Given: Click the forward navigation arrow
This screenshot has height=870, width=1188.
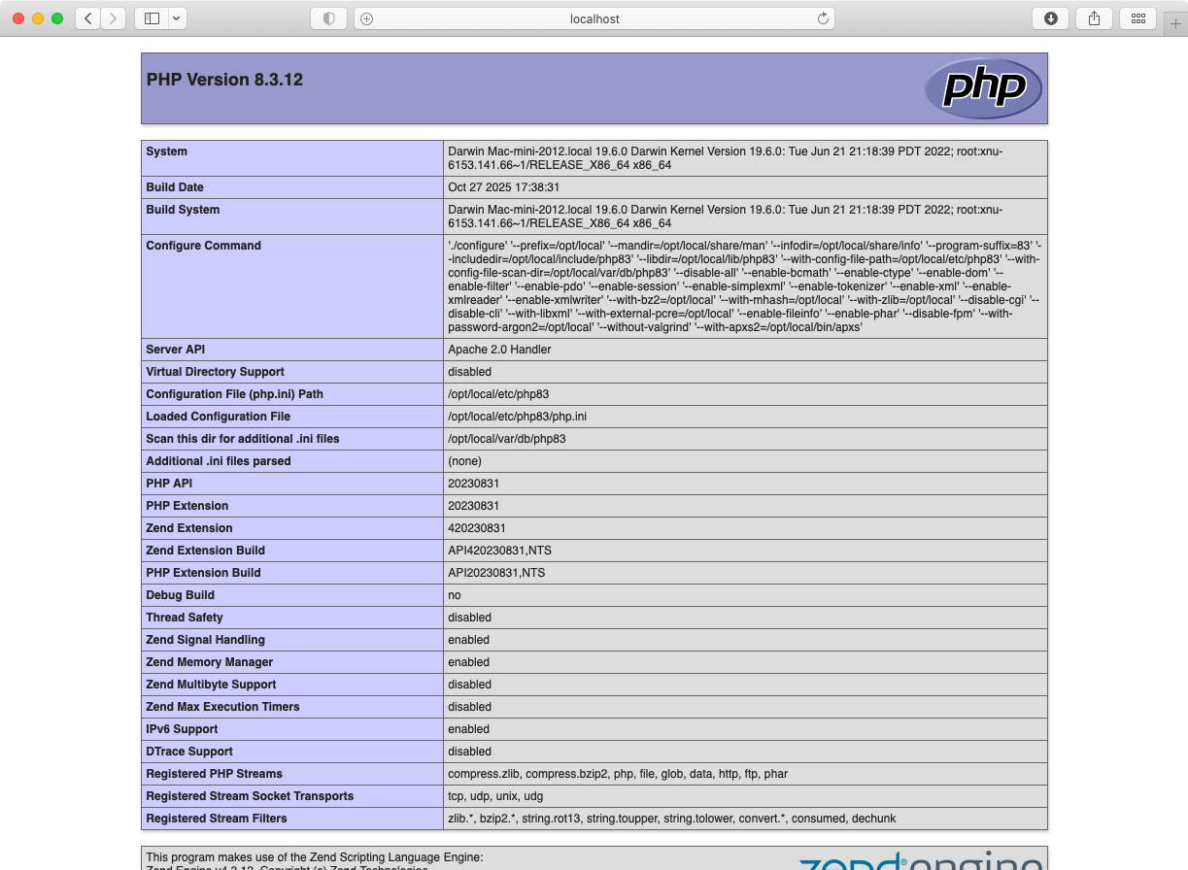Looking at the screenshot, I should point(114,18).
